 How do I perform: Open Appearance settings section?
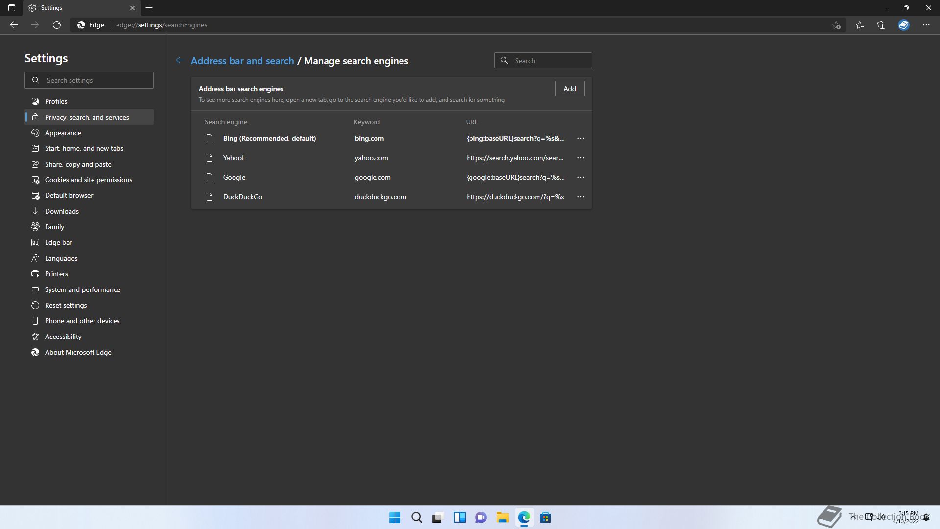coord(89,133)
